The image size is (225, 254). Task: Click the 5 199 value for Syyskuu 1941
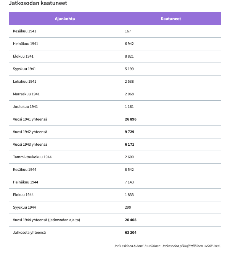tap(129, 69)
